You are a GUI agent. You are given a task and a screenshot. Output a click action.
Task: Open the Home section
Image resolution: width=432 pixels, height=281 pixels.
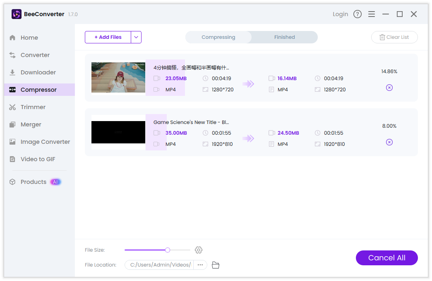(x=29, y=38)
